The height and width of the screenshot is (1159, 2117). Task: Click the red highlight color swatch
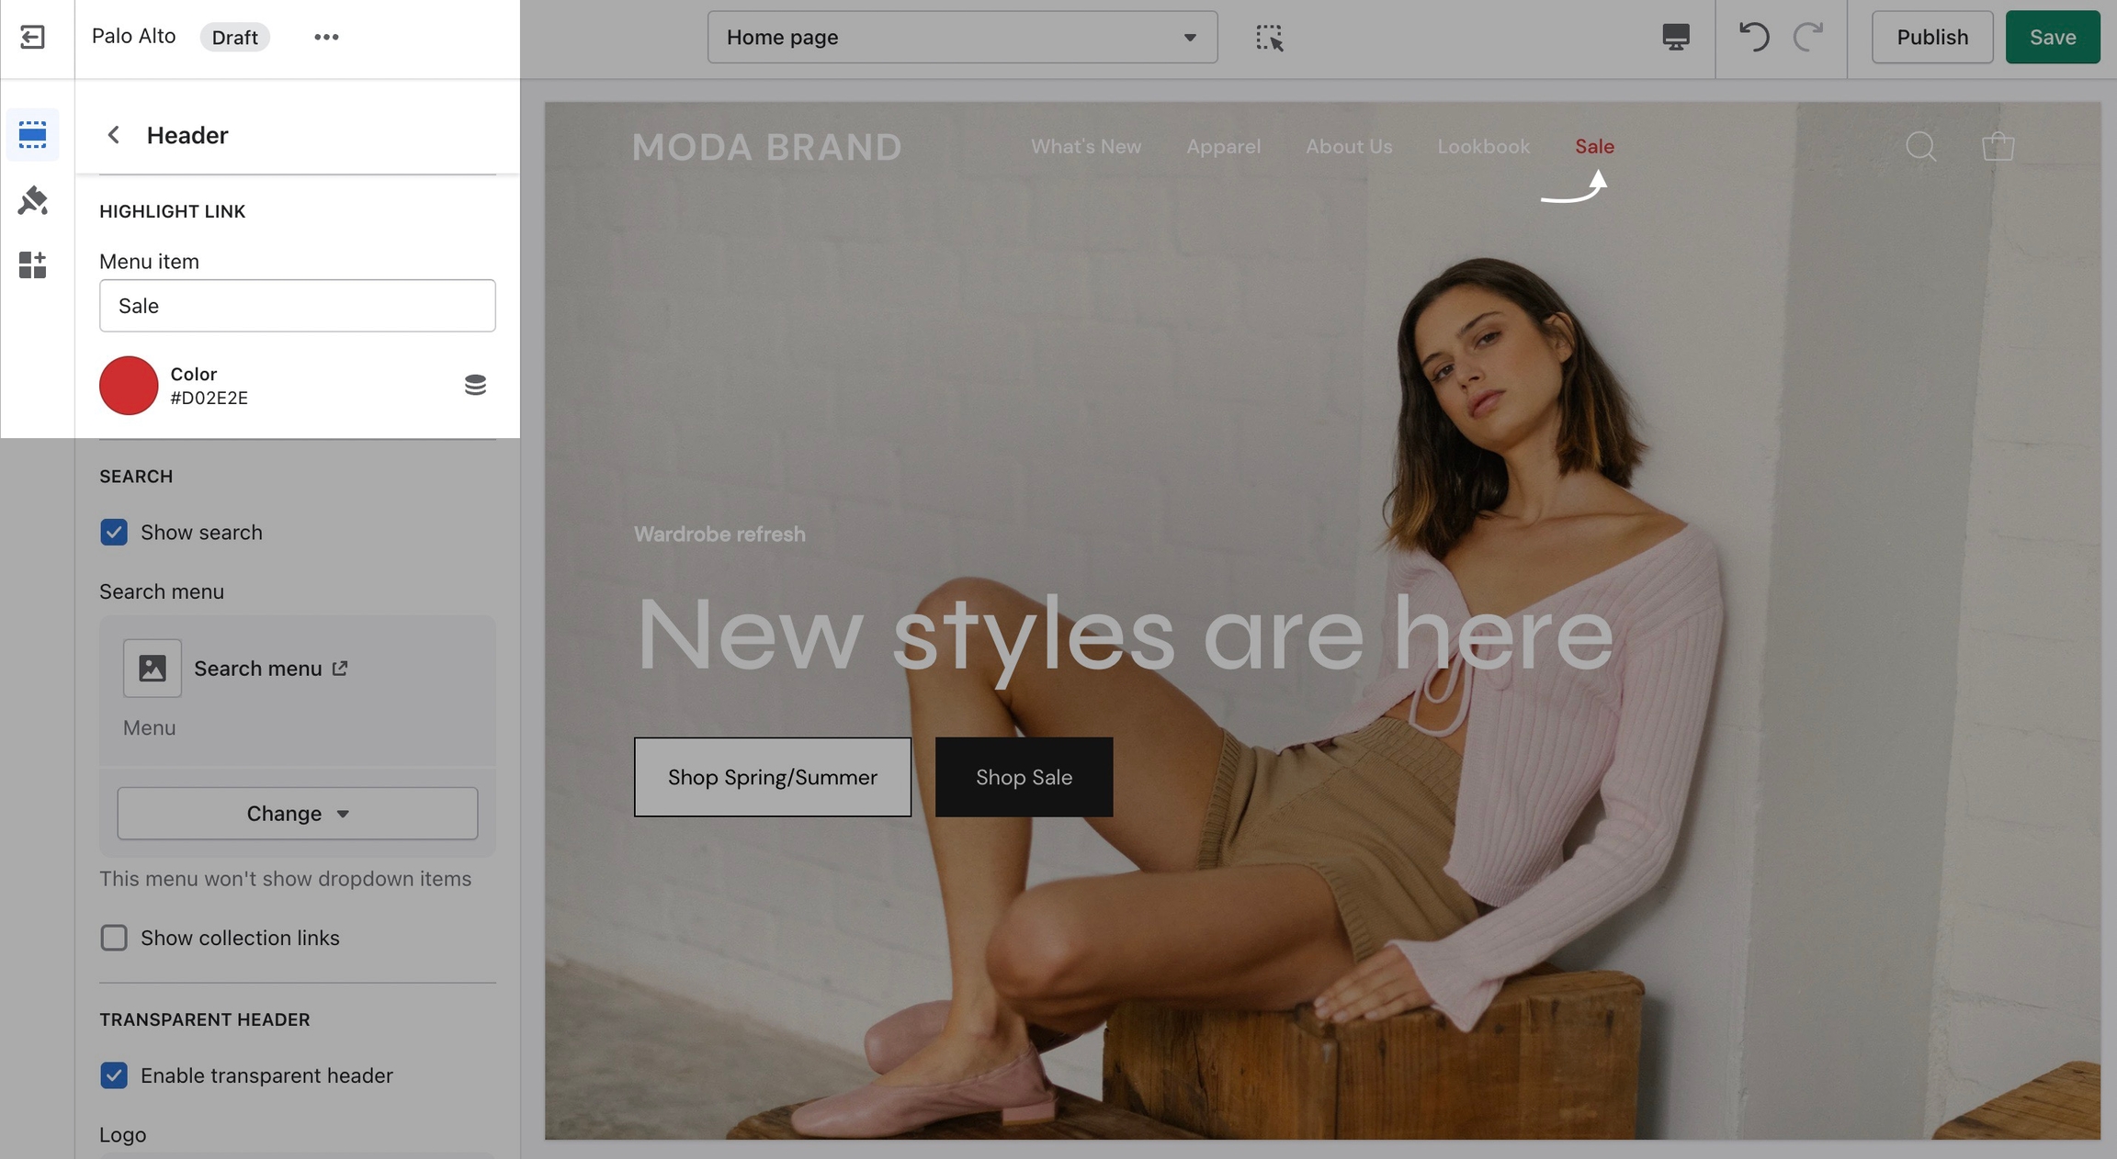129,386
